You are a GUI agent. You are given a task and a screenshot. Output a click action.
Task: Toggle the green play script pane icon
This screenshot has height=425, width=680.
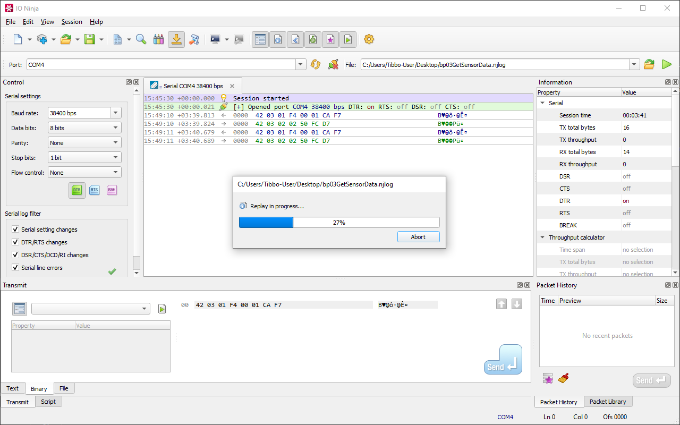coord(348,39)
